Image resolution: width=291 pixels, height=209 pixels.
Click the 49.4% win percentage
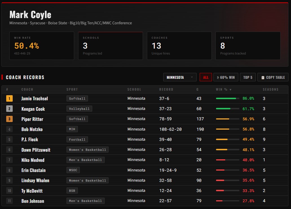click(x=248, y=139)
